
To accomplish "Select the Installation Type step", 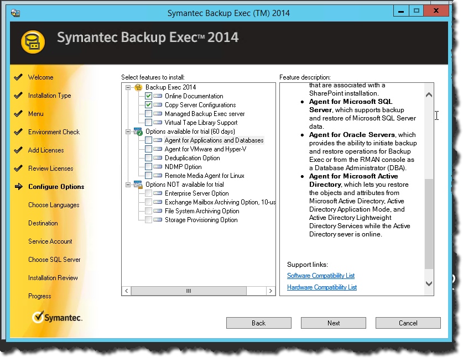I will pos(50,96).
